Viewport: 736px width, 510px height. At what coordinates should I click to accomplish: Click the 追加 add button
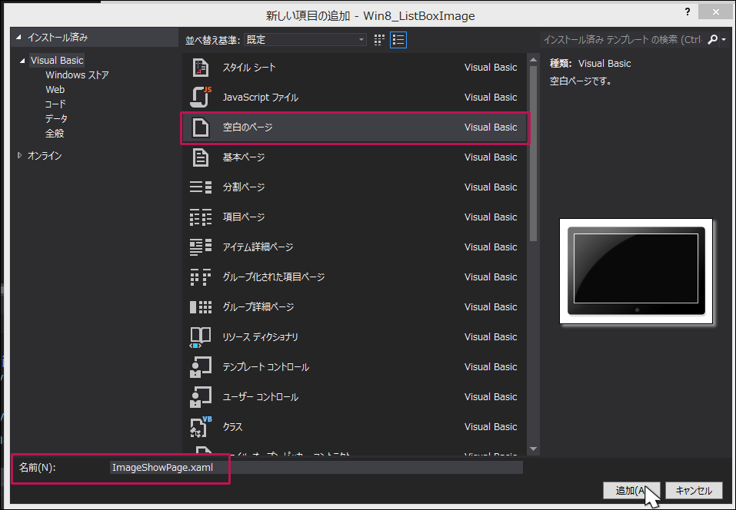click(631, 490)
